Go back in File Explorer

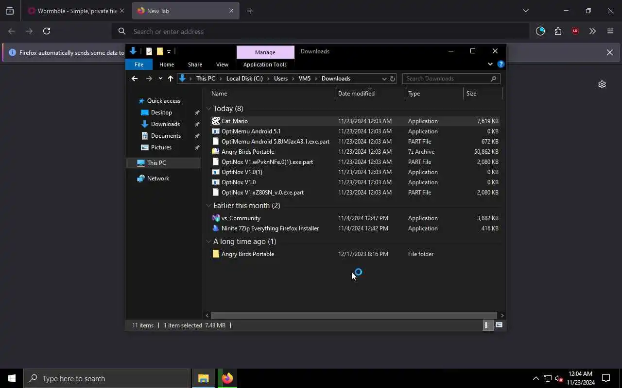coord(135,79)
